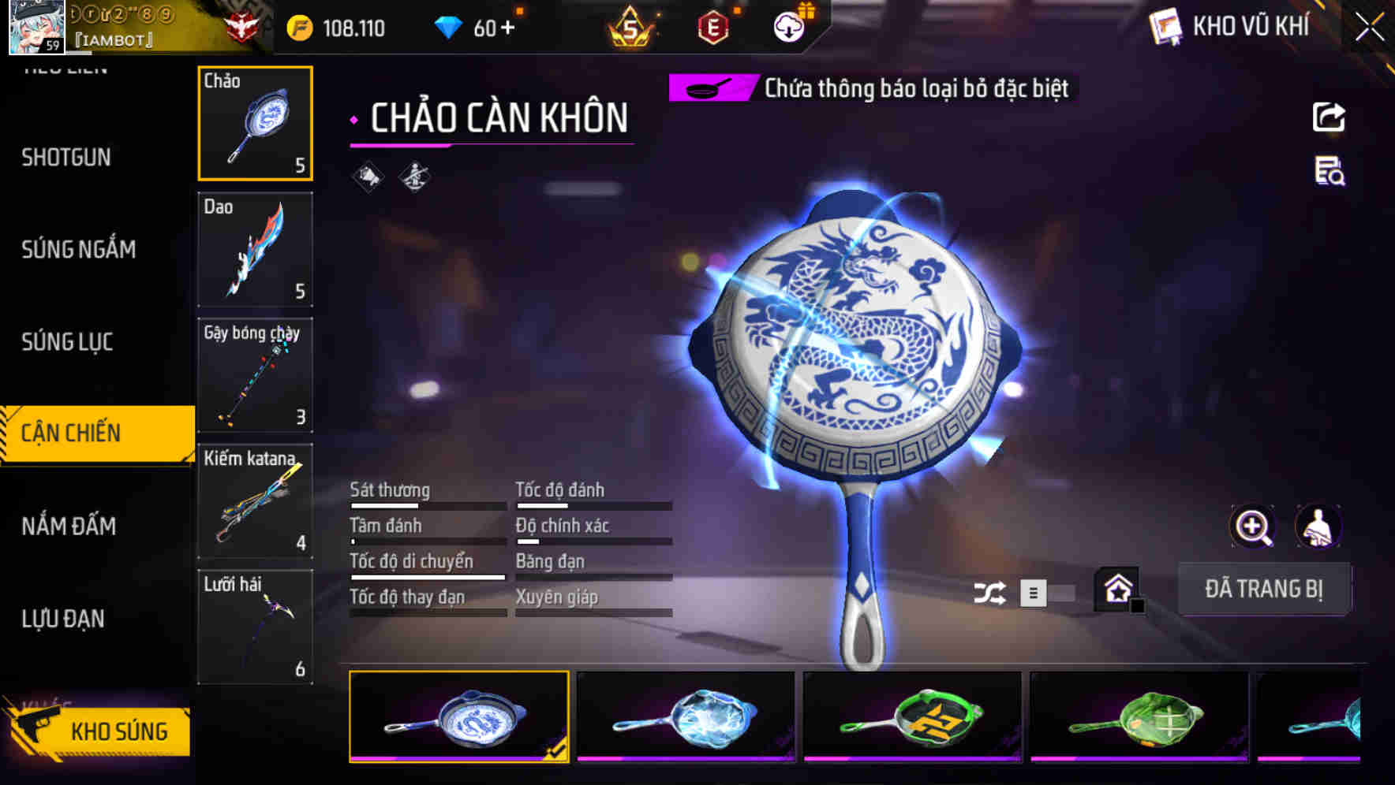Viewport: 1395px width, 785px height.
Task: Tap the shuffle skins icon
Action: tap(989, 593)
